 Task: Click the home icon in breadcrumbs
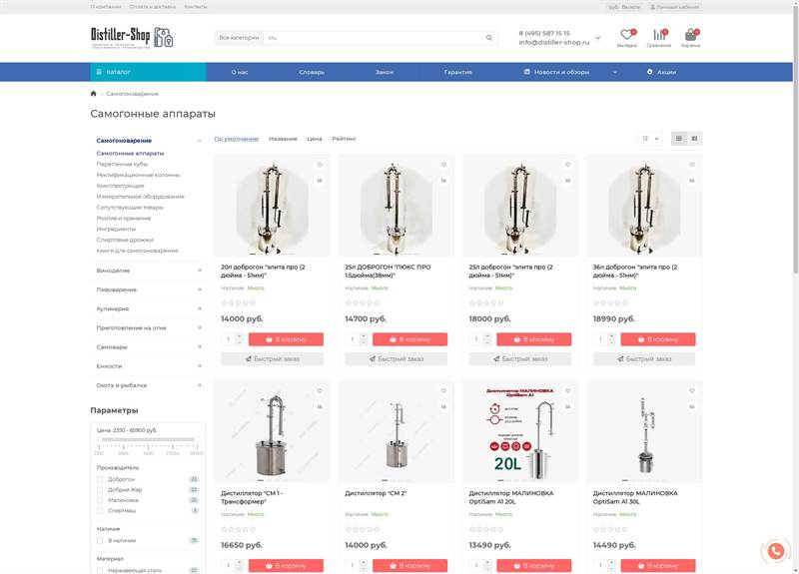tap(94, 94)
